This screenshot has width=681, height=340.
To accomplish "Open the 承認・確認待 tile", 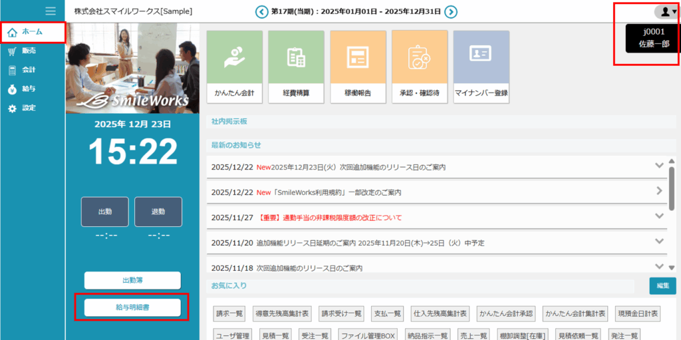I will pos(419,67).
